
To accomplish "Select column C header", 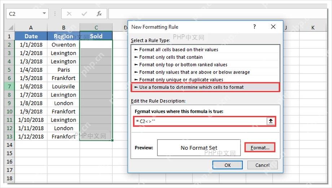I will tap(96, 27).
